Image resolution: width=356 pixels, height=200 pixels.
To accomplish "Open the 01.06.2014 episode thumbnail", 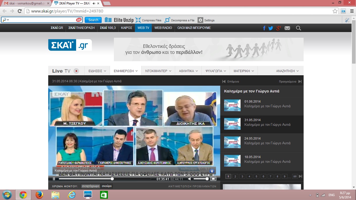I will click(x=232, y=105).
